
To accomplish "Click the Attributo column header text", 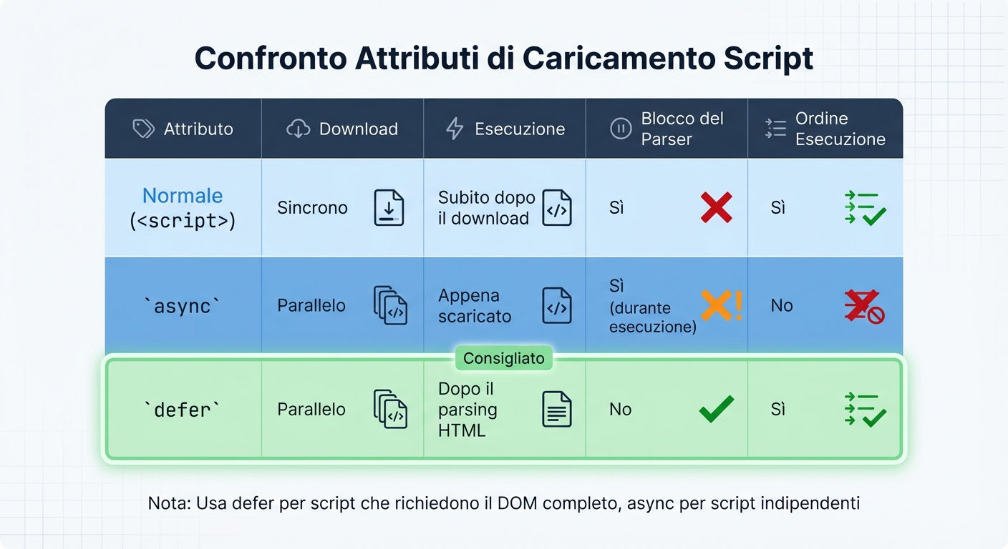I will (198, 129).
